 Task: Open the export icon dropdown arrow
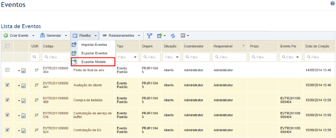point(165,36)
